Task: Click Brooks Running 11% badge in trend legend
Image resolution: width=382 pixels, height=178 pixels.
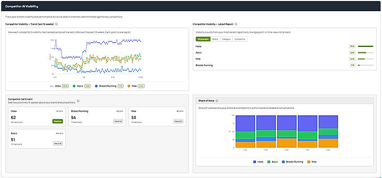Action: click(x=121, y=86)
